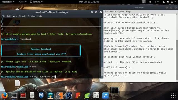Image resolution: width=178 pixels, height=100 pixels.
Task: Click the 'Xero»modules' prompt link before rdownload
Action: tap(8, 39)
